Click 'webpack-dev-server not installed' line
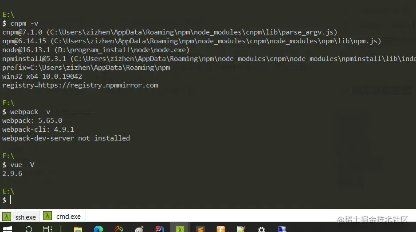The width and height of the screenshot is (416, 232). point(66,138)
